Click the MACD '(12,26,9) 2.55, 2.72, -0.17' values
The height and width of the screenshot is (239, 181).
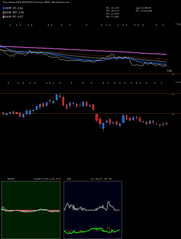(x=47, y=179)
